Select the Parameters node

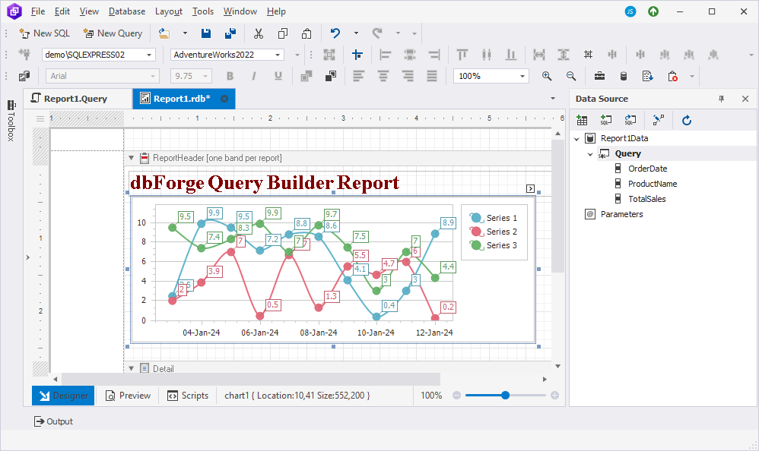pyautogui.click(x=621, y=214)
